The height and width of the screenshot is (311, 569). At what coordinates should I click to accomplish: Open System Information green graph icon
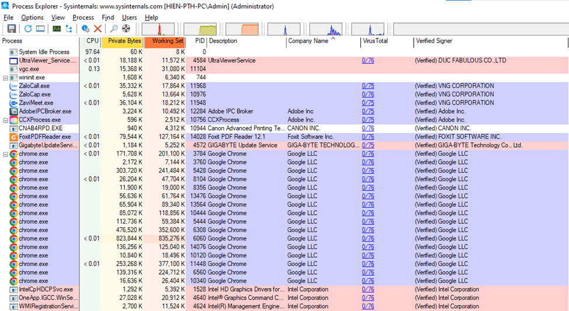coord(57,29)
